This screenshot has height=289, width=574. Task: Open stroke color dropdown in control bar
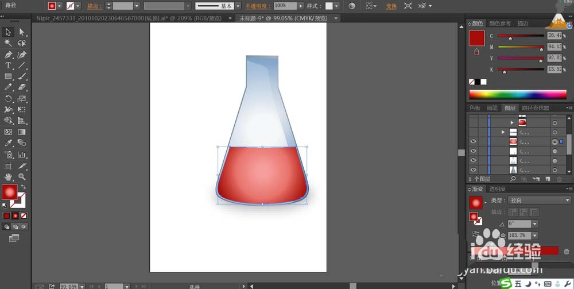tap(78, 6)
